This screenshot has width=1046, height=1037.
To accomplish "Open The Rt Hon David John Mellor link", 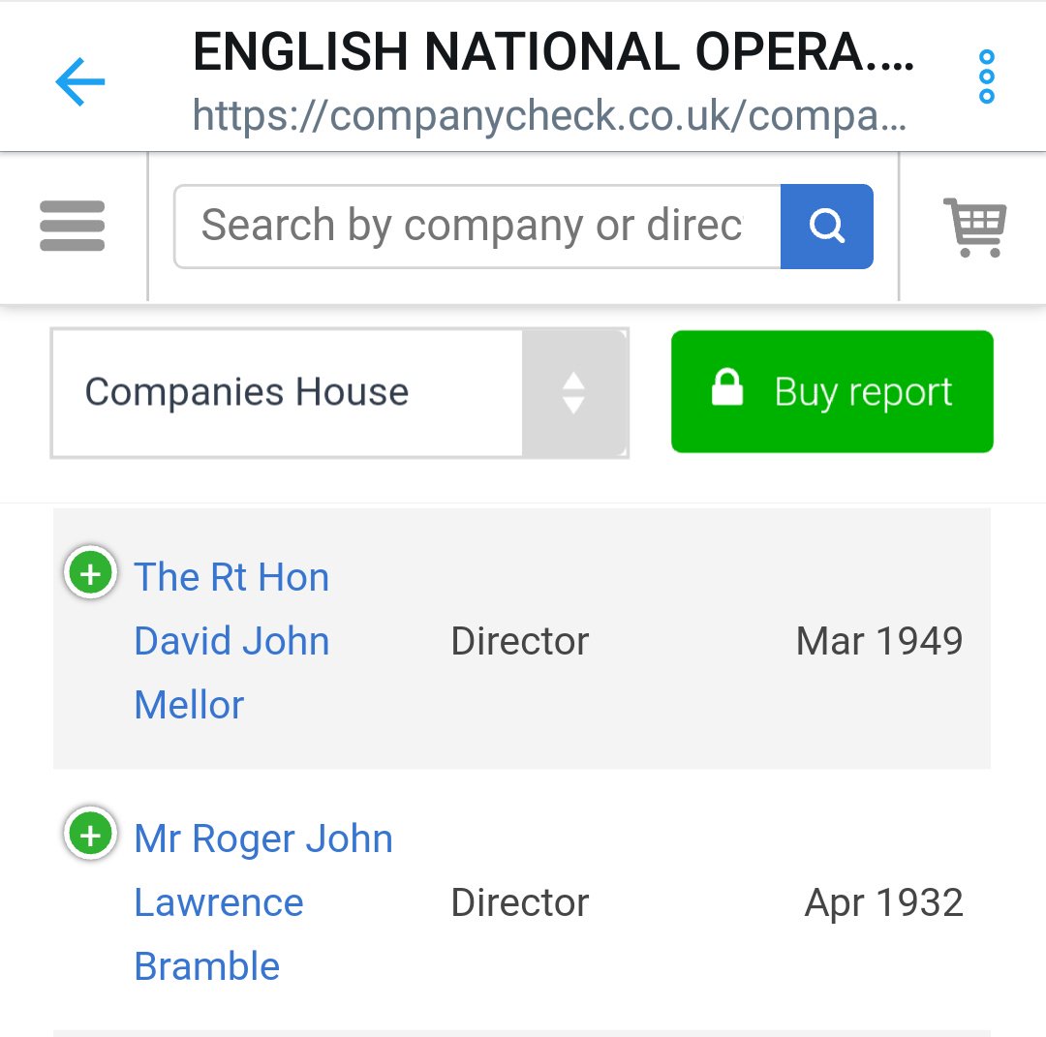I will [232, 640].
